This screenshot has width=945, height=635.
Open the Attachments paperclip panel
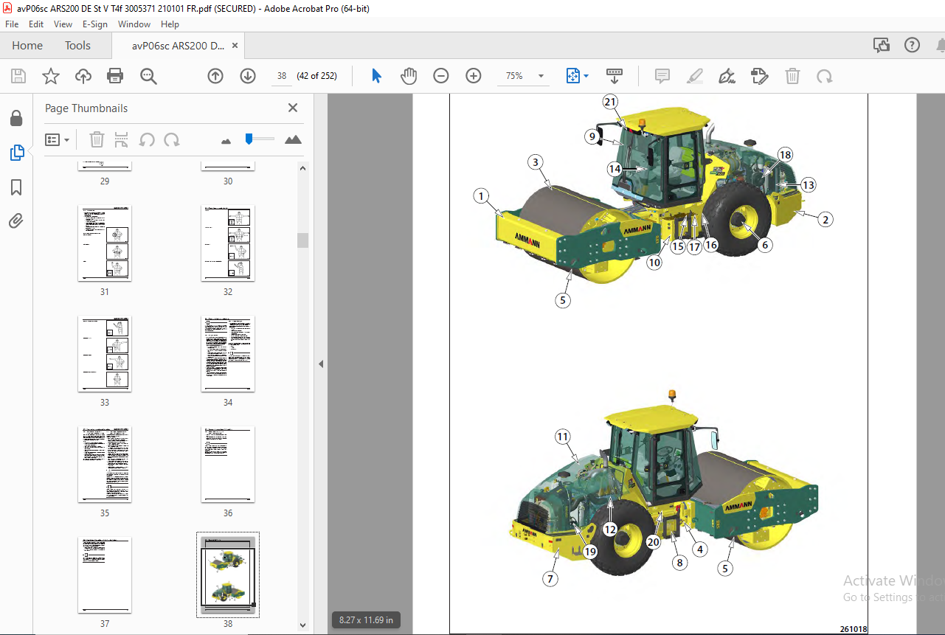click(16, 221)
